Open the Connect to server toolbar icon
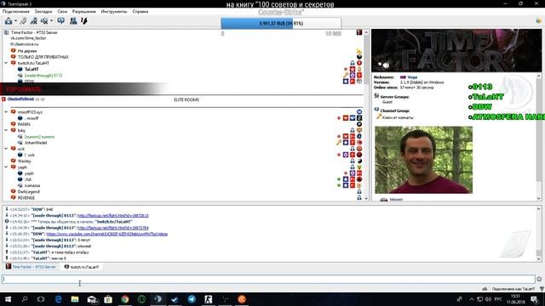 tap(9, 21)
